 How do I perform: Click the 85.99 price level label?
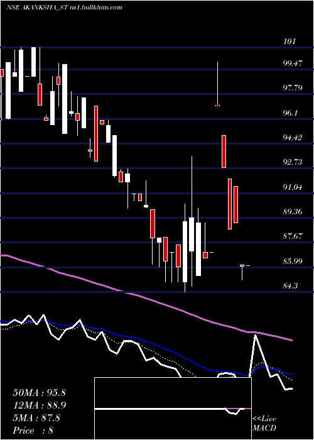pyautogui.click(x=293, y=261)
